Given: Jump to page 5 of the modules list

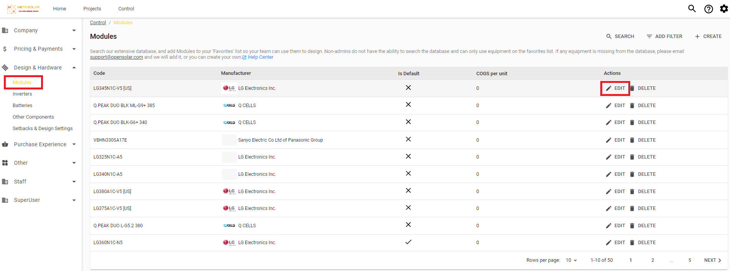Looking at the screenshot, I should (x=690, y=260).
